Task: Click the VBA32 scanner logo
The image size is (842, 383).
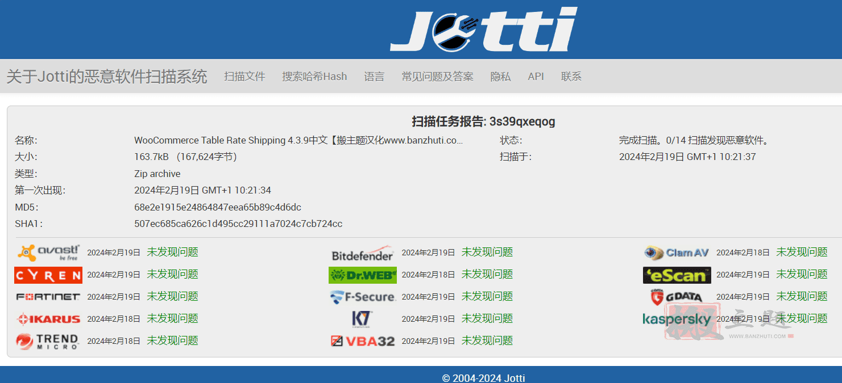Action: (x=363, y=341)
